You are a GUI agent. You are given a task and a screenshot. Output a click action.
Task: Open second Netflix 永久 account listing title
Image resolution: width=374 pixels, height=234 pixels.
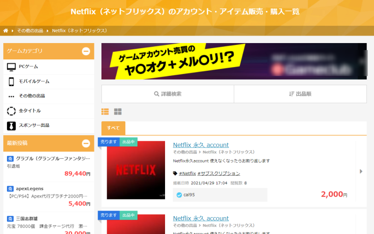click(201, 219)
